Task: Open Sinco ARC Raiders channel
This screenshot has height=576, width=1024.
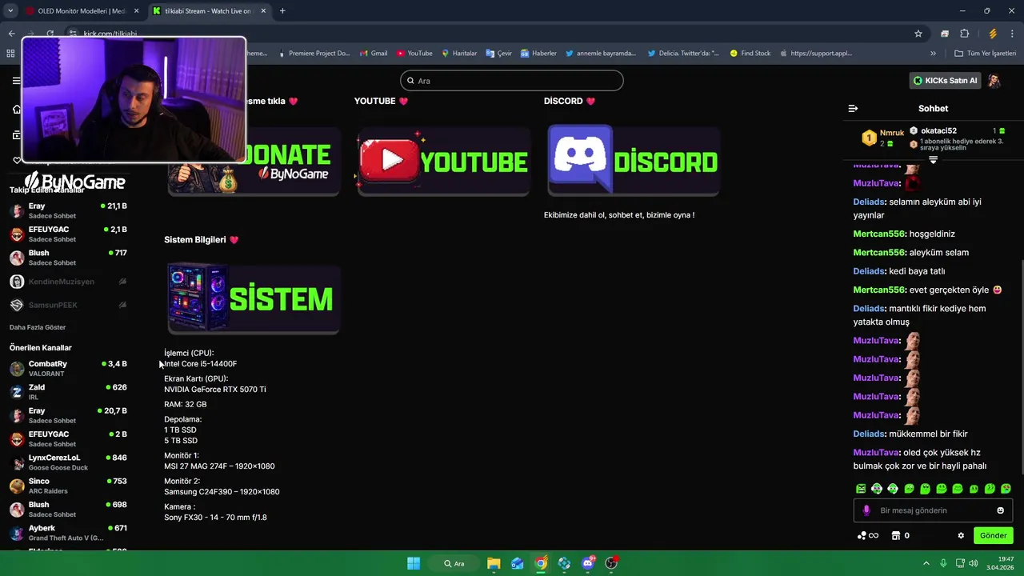Action: click(68, 486)
